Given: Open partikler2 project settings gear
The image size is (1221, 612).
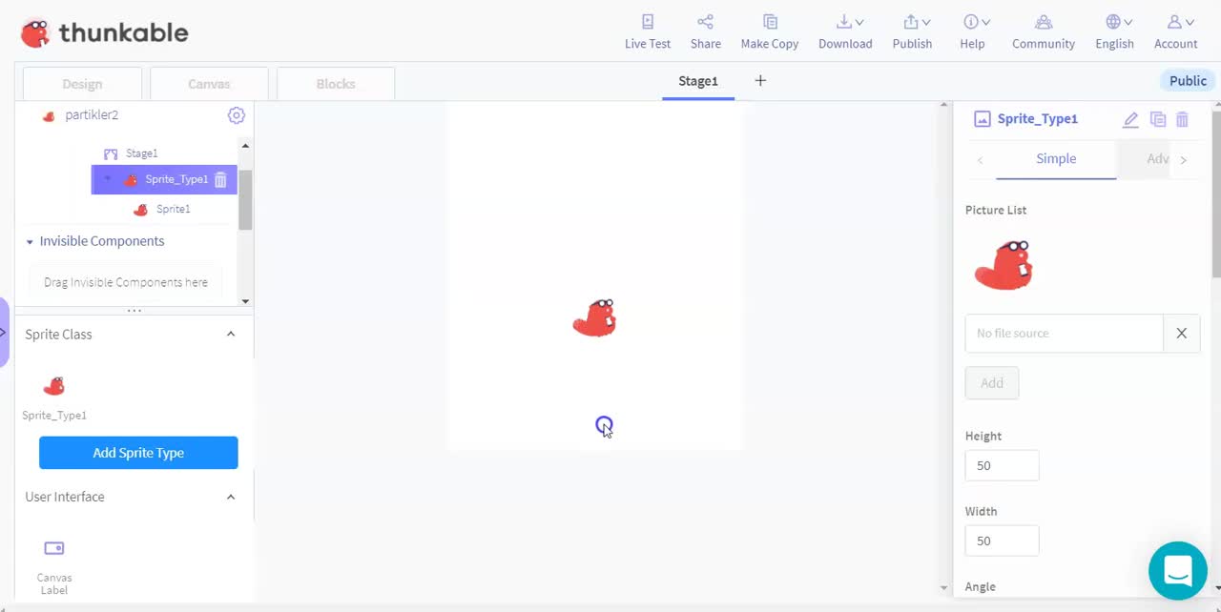Looking at the screenshot, I should click(x=237, y=115).
